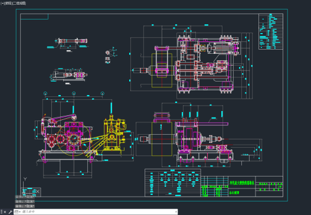Open command line customize wrench menu
This screenshot has width=311, height=215.
10,212
